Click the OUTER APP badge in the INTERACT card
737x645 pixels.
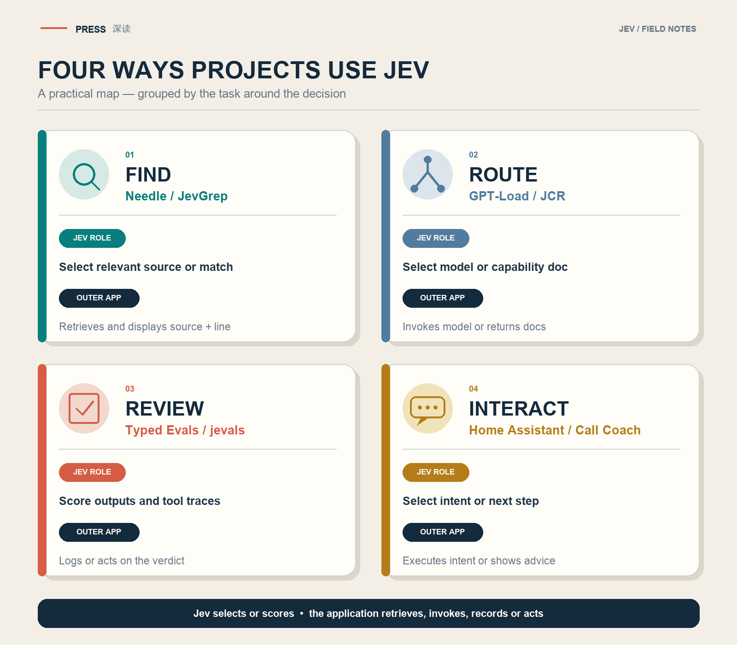[x=443, y=532]
